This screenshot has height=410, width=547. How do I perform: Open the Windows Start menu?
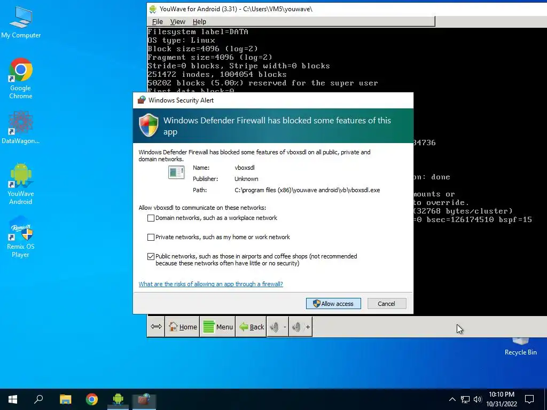tap(13, 399)
